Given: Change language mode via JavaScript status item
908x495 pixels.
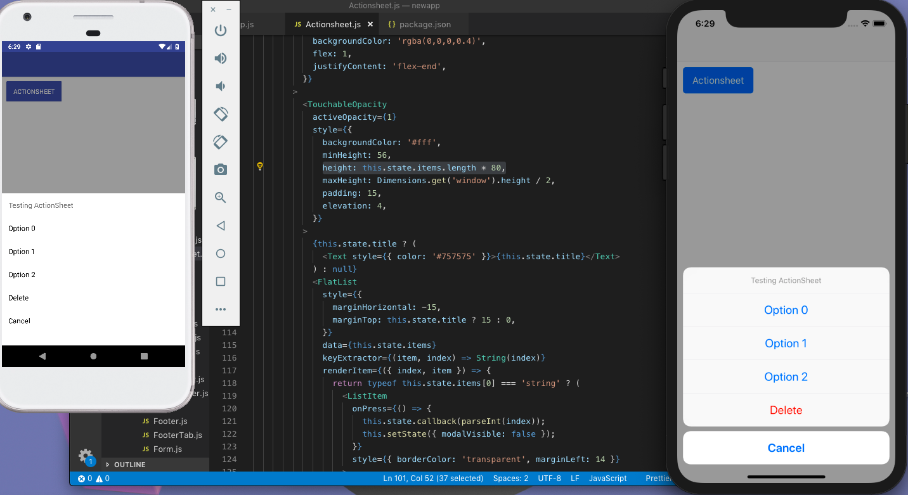Looking at the screenshot, I should (607, 479).
